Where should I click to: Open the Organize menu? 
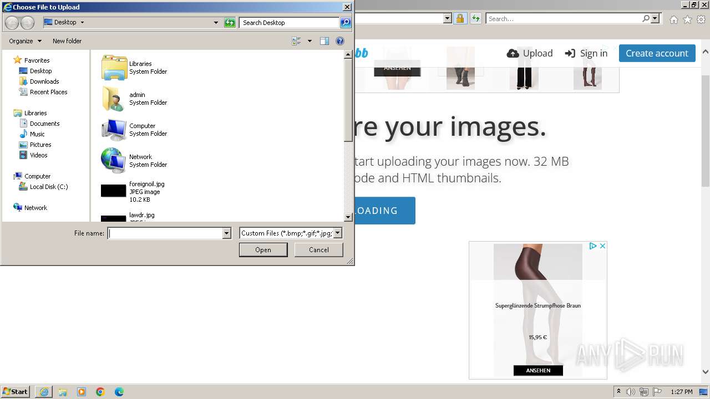pos(26,41)
